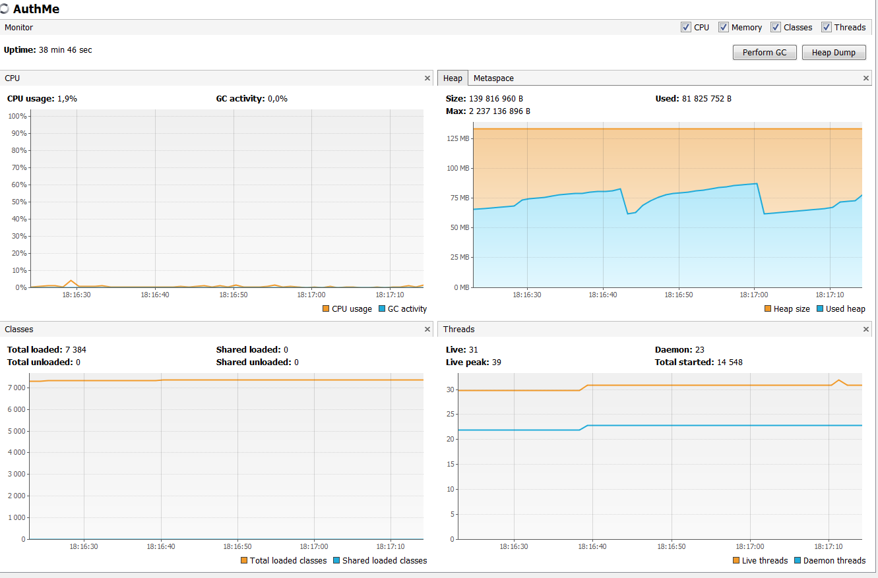Close the CPU panel

click(x=427, y=78)
